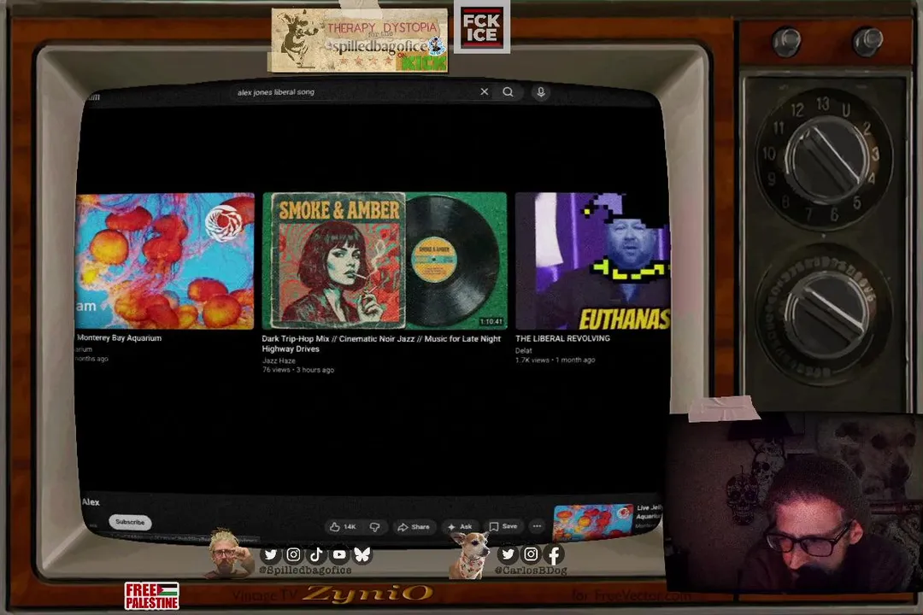Open the three-dot more actions menu
Viewport: 923px width, 615px height.
(537, 526)
